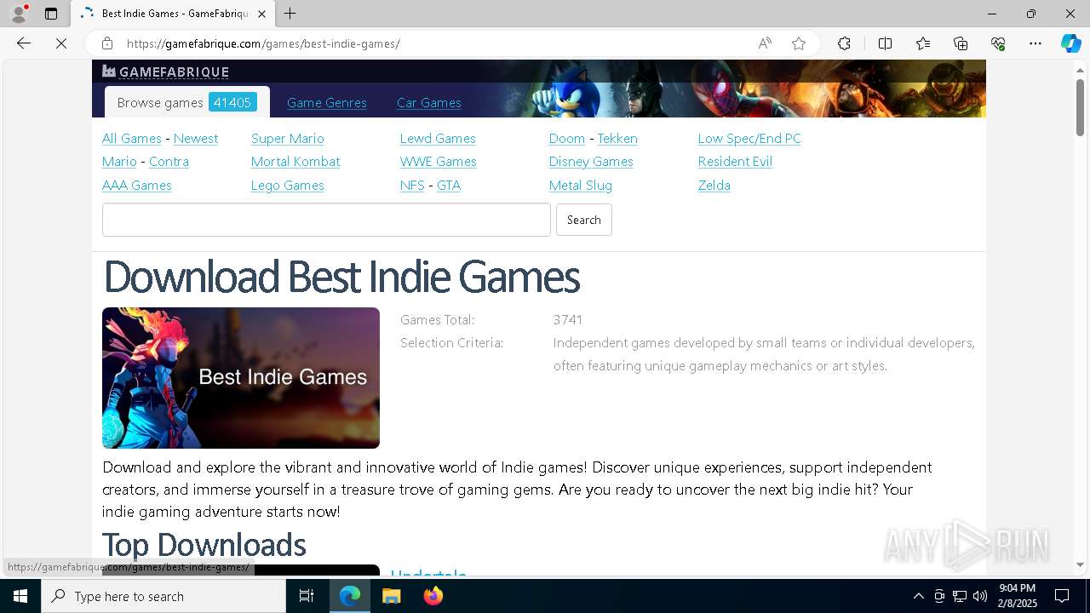Open the Car Games tab
The image size is (1090, 613).
coord(429,102)
